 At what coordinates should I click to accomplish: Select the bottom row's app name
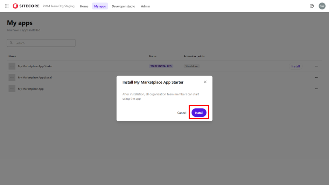point(31,89)
